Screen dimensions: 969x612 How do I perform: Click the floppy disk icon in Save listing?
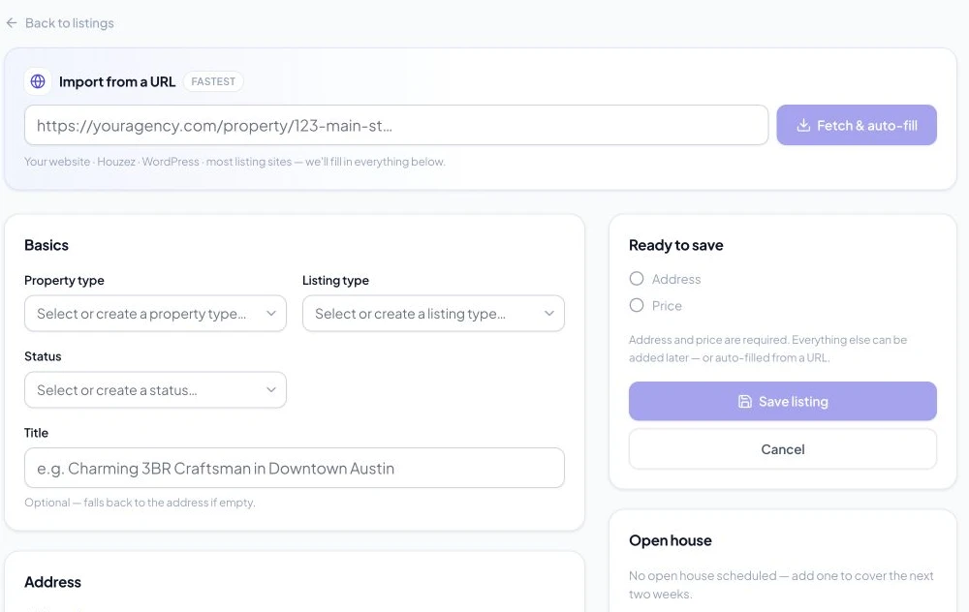(x=744, y=402)
